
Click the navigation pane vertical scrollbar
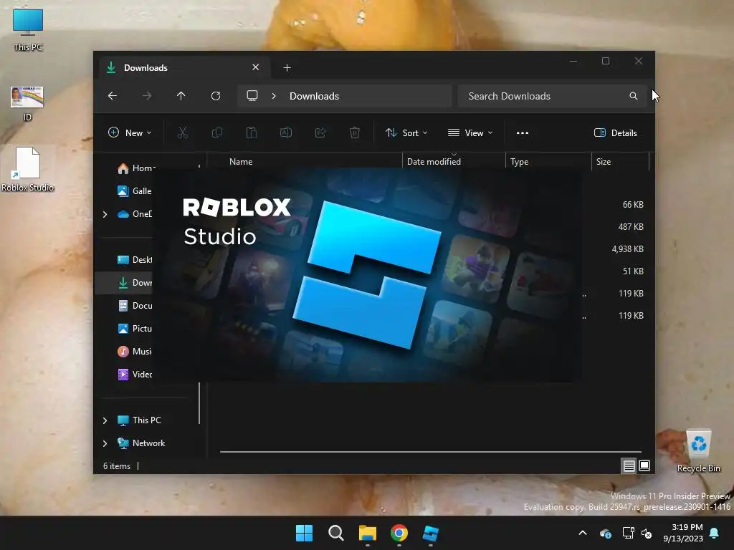[199, 403]
